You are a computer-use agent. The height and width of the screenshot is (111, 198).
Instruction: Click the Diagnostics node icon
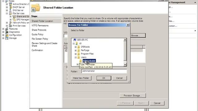7,32
